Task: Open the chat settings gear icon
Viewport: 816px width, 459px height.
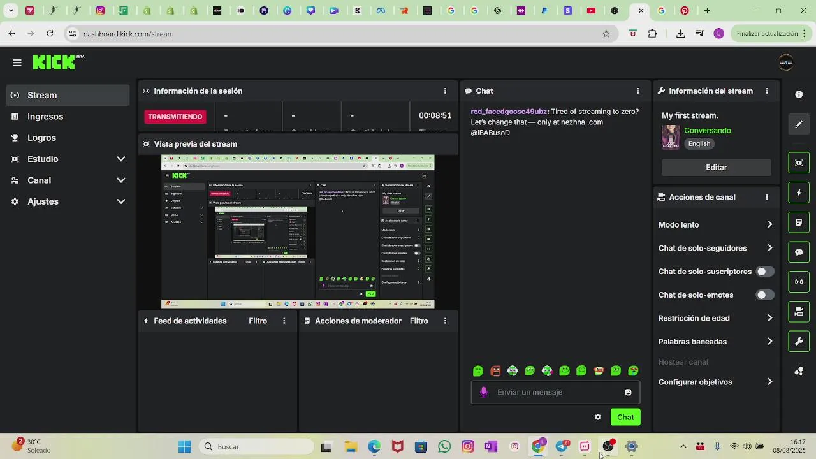Action: coord(597,417)
